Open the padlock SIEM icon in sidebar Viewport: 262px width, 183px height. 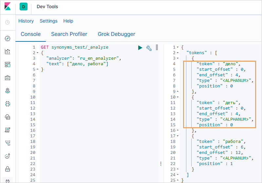click(x=8, y=169)
